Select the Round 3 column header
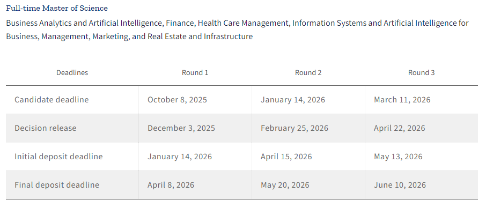 click(421, 72)
